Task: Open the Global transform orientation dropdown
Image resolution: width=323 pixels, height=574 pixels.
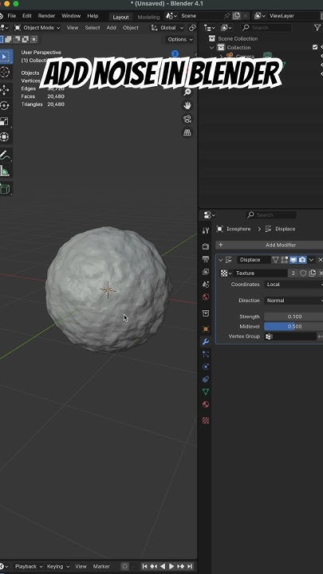Action: click(167, 28)
